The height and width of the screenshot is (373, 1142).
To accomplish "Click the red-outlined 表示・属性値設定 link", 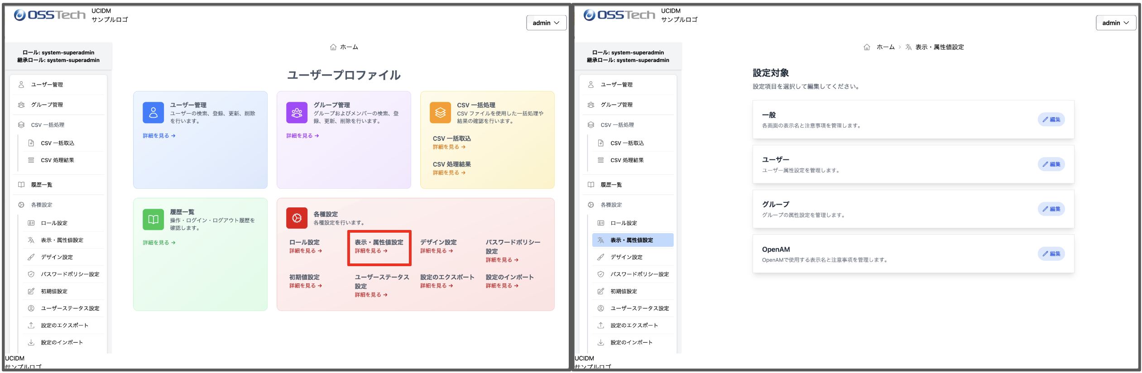I will (x=379, y=246).
